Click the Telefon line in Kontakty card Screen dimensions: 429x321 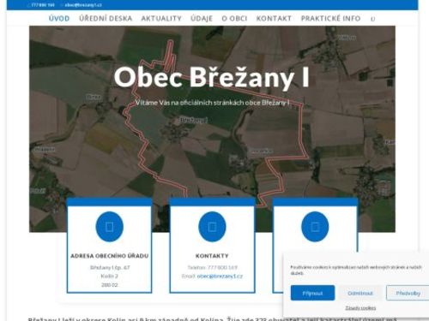coord(212,267)
